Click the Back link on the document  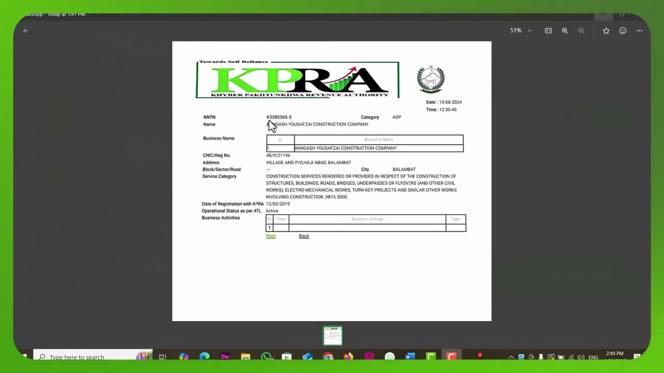coord(304,236)
